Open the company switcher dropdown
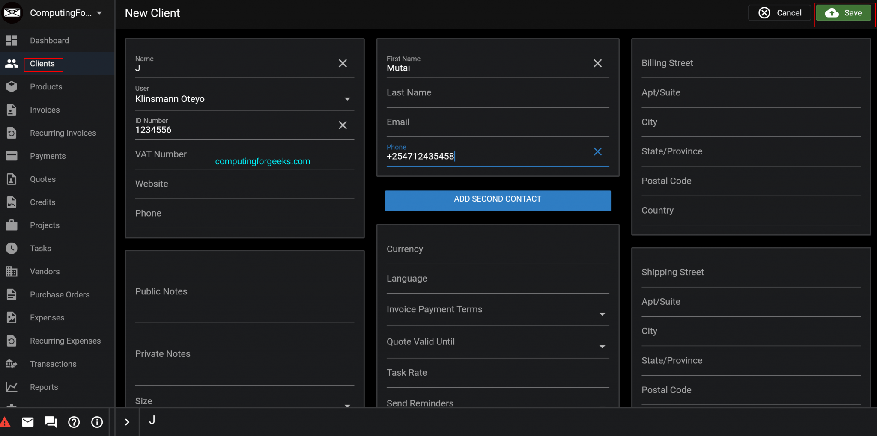The width and height of the screenshot is (877, 436). click(99, 12)
